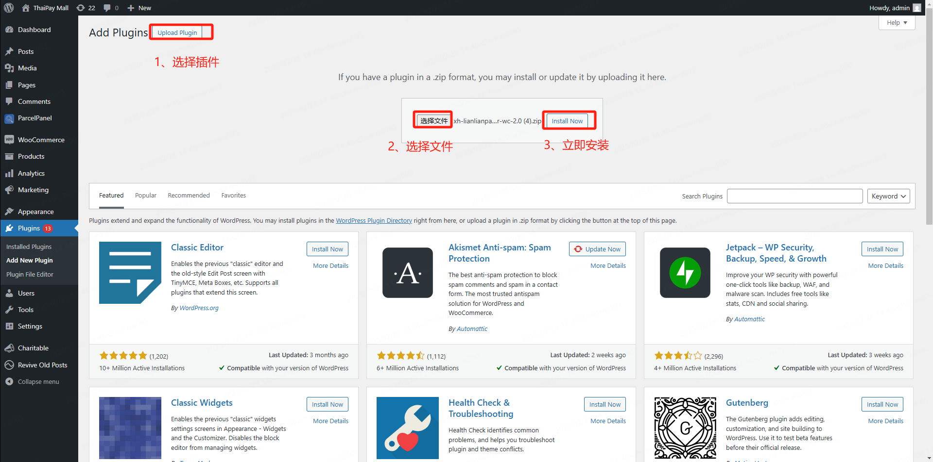Click Install Now for the uploaded zip

pyautogui.click(x=567, y=121)
